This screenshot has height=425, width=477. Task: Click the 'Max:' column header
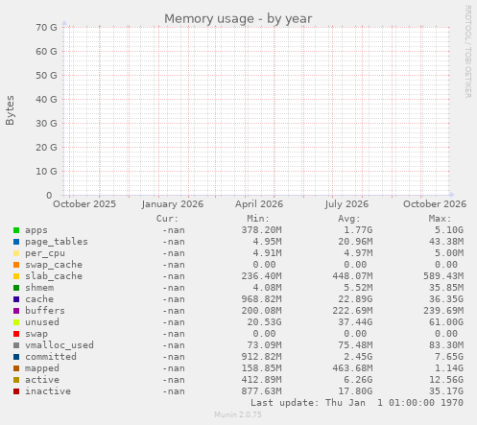point(440,219)
